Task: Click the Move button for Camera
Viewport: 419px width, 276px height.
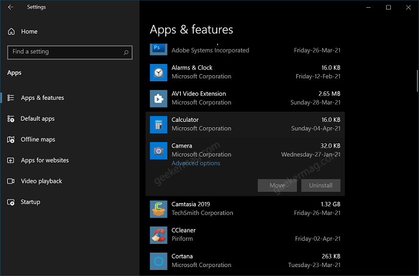Action: (x=277, y=185)
